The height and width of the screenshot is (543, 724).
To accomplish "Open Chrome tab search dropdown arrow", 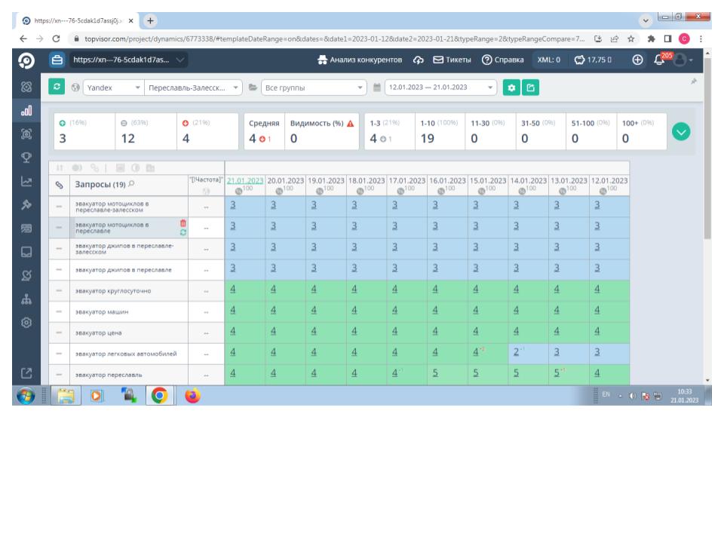I will (646, 20).
